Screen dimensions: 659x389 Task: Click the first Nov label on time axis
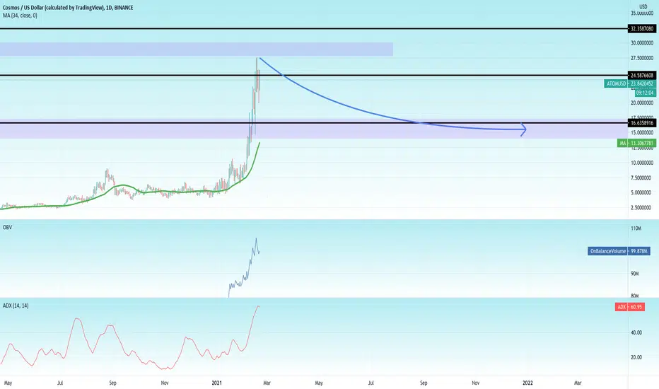coord(165,383)
